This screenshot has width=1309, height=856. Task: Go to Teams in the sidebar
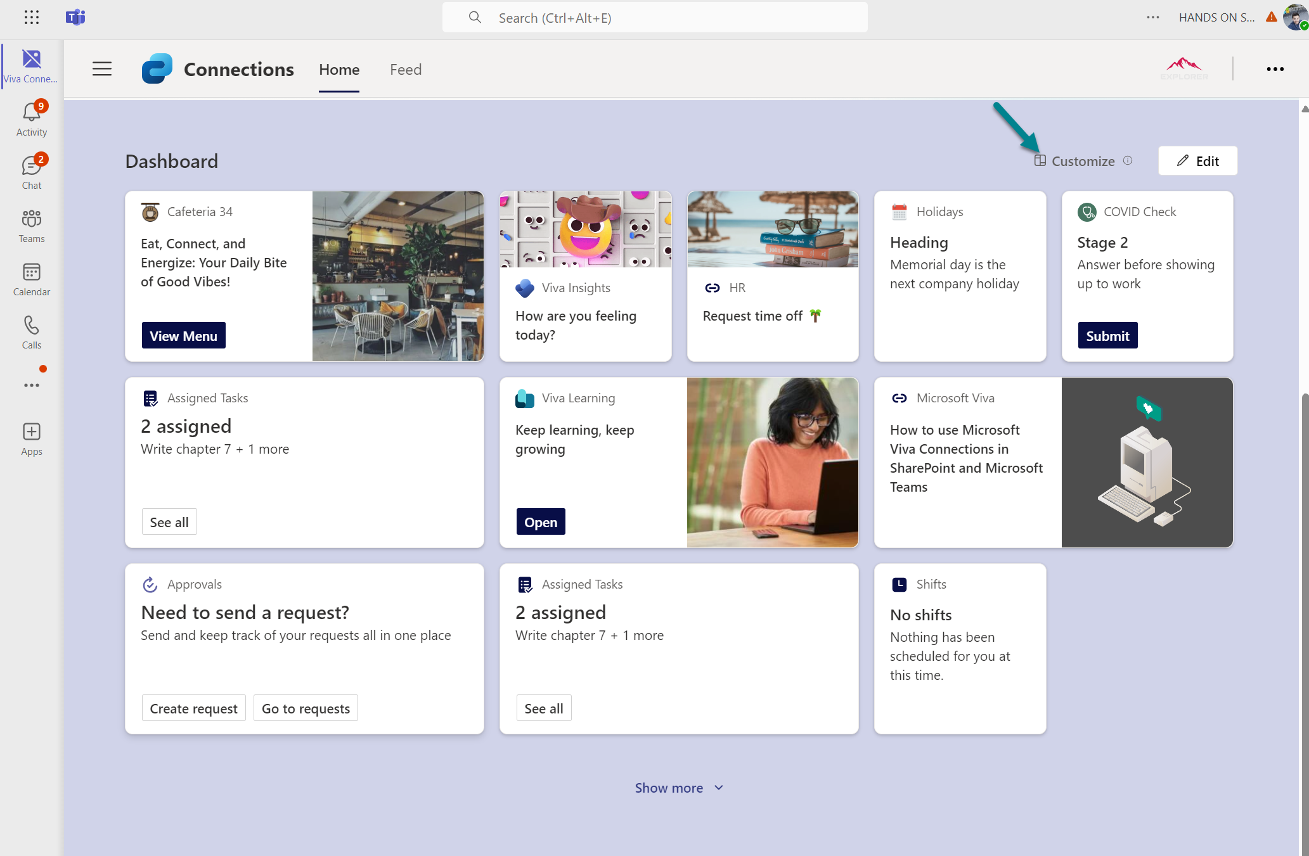[x=31, y=220]
